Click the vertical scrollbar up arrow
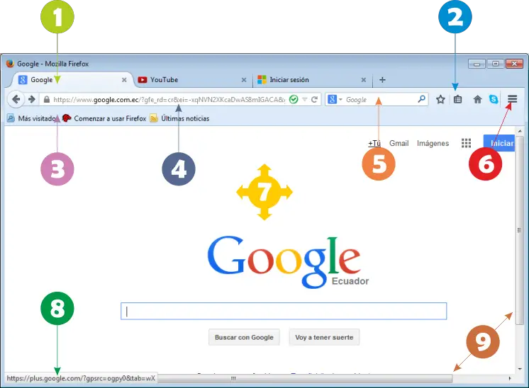Viewport: 529px width, 388px height. click(x=520, y=131)
